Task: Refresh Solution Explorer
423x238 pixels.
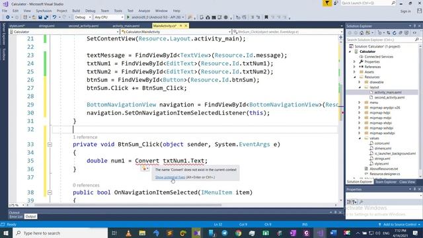Action: point(395,33)
